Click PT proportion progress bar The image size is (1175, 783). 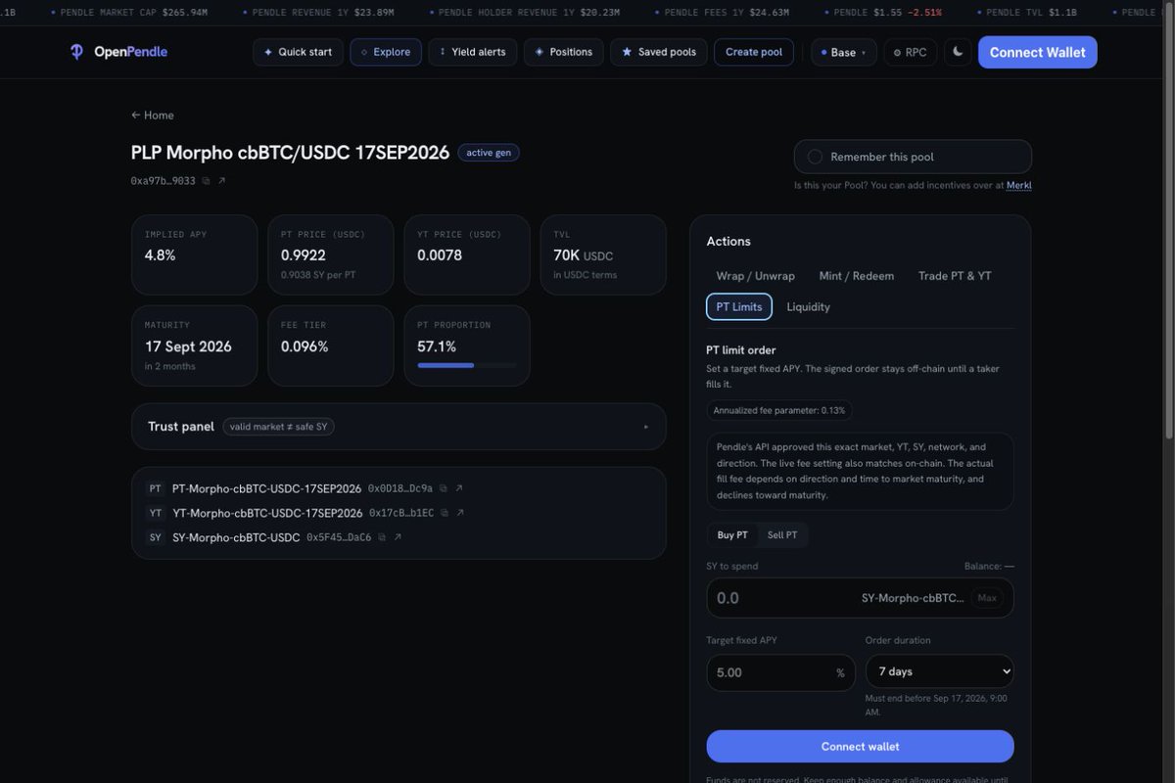coord(466,365)
